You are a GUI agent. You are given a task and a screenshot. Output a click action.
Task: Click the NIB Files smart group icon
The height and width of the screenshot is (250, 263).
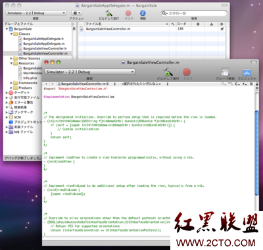tap(11, 132)
